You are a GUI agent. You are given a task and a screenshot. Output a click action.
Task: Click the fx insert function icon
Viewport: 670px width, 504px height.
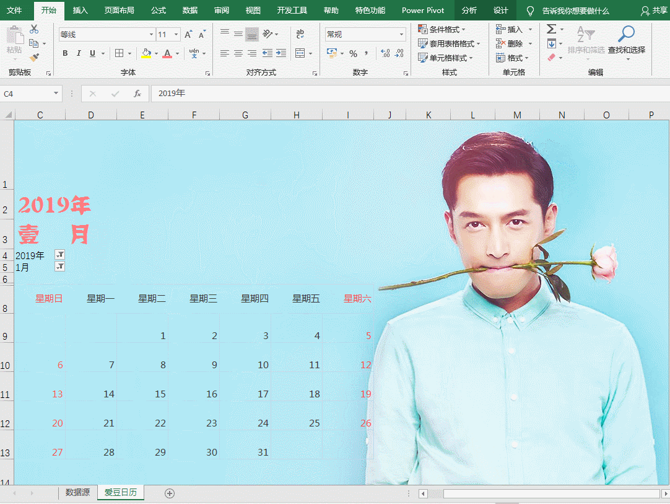[137, 94]
